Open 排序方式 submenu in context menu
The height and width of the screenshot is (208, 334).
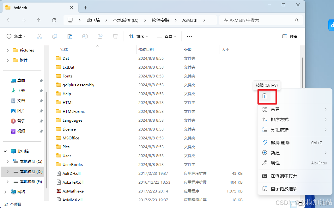(x=295, y=119)
